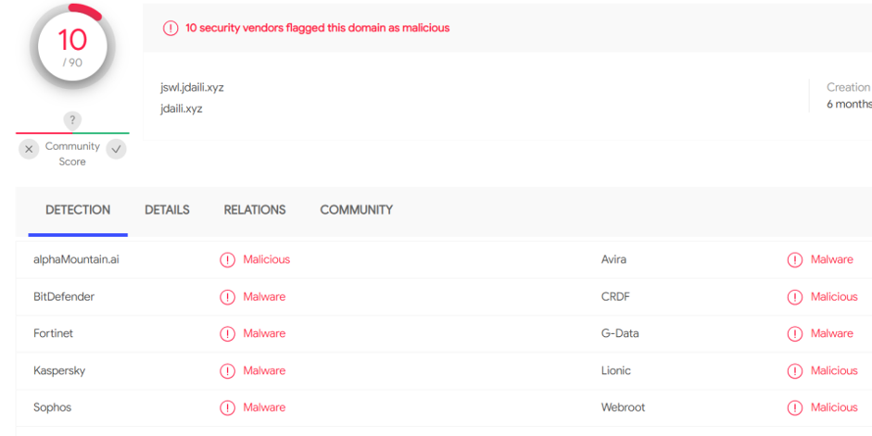The image size is (872, 436).
Task: Open the RELATIONS tab
Action: [x=255, y=210]
